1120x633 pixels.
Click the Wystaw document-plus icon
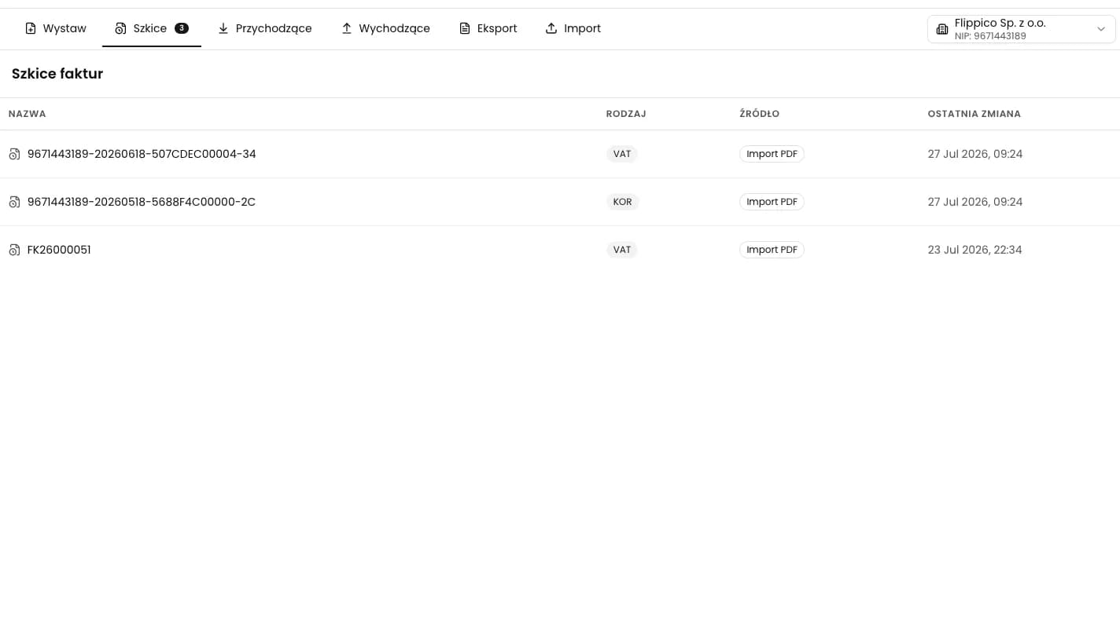coord(31,28)
